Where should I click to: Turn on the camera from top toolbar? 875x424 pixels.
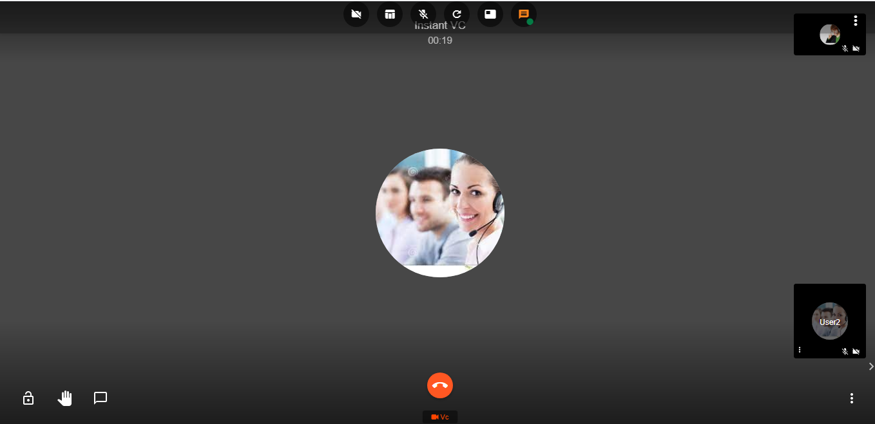pos(356,14)
